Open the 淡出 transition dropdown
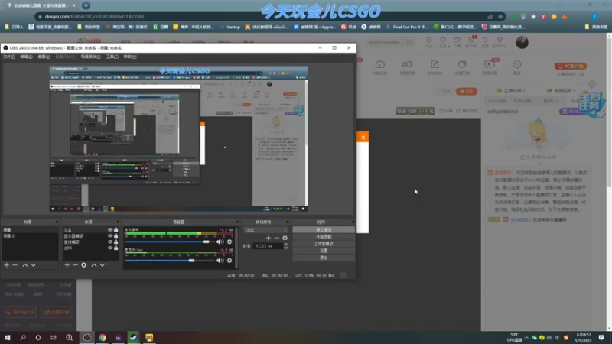This screenshot has height=344, width=612. [265, 230]
